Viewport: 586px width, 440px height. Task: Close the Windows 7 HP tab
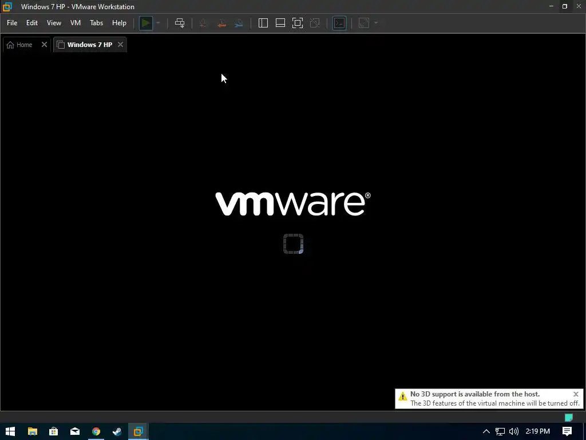(120, 45)
